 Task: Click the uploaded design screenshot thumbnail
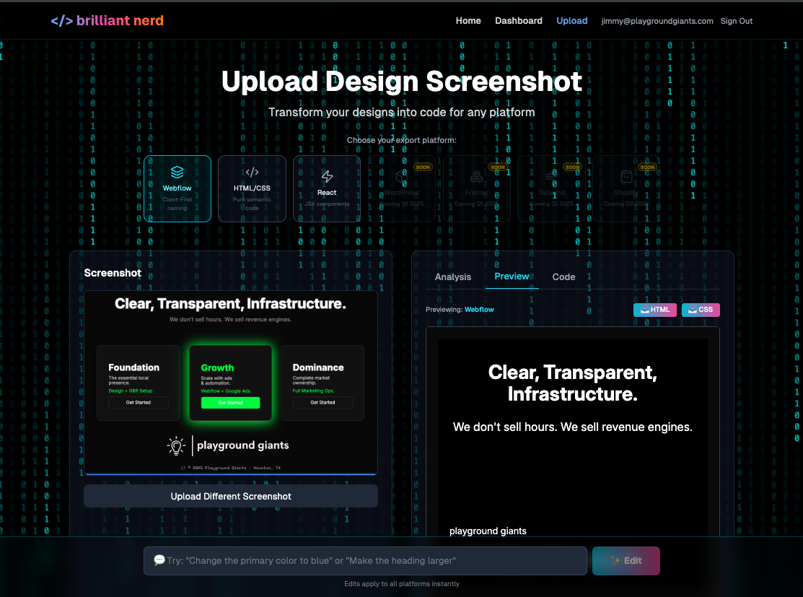[231, 381]
